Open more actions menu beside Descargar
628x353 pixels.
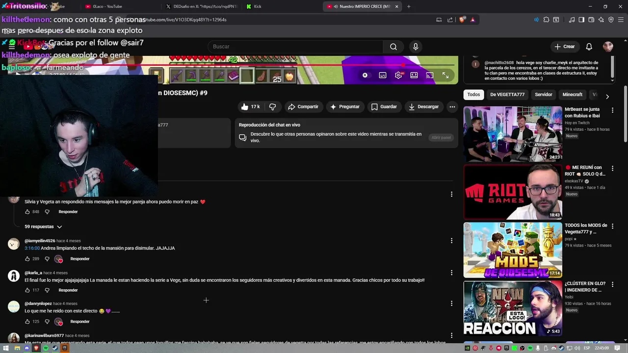tap(452, 106)
